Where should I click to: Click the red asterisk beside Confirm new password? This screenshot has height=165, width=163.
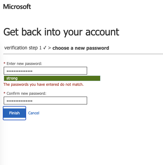pyautogui.click(x=4, y=93)
